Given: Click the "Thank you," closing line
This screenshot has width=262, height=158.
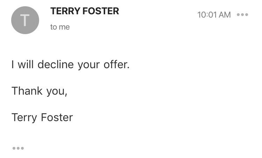Looking at the screenshot, I should pyautogui.click(x=39, y=91).
